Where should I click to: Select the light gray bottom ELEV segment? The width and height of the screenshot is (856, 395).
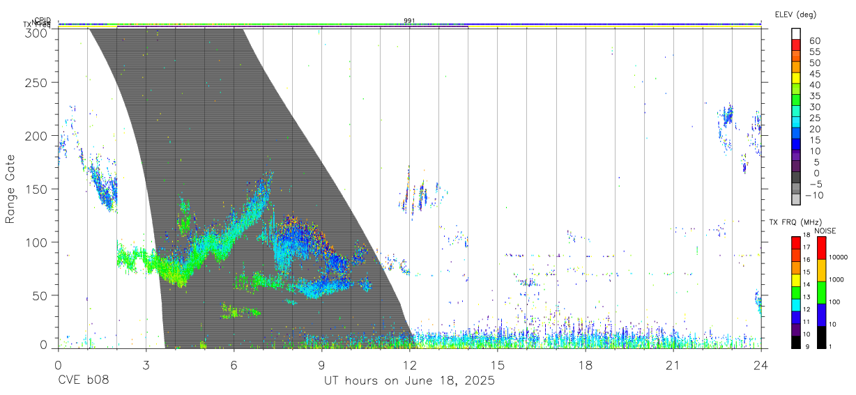click(x=796, y=200)
